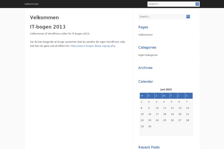This screenshot has height=149, width=224.
Task: Open the Velkommen item in top navigation
Action: tap(31, 4)
